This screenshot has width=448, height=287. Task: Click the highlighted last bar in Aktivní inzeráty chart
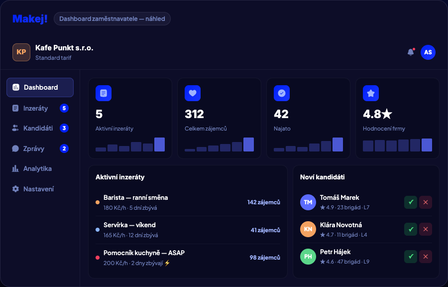point(159,144)
